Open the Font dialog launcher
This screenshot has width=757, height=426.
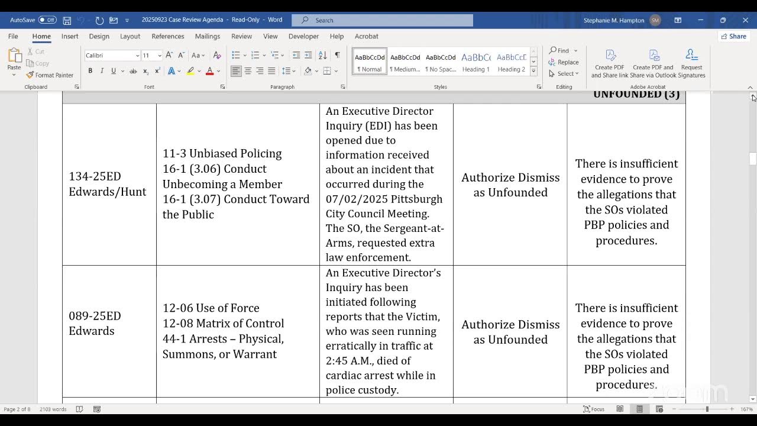tap(222, 87)
